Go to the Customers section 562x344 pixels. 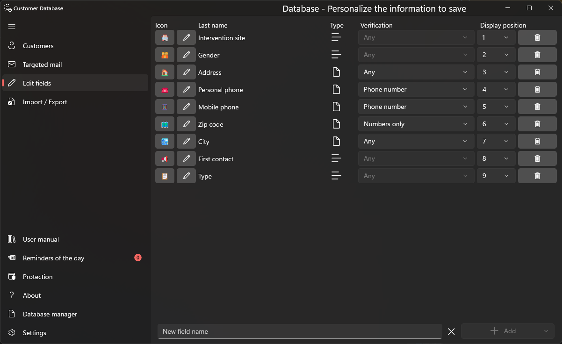coord(38,46)
